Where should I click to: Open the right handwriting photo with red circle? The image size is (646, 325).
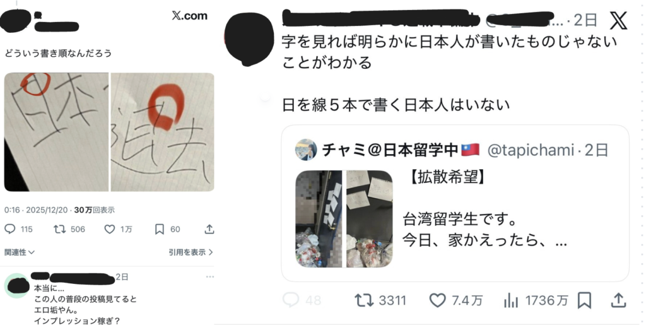162,133
